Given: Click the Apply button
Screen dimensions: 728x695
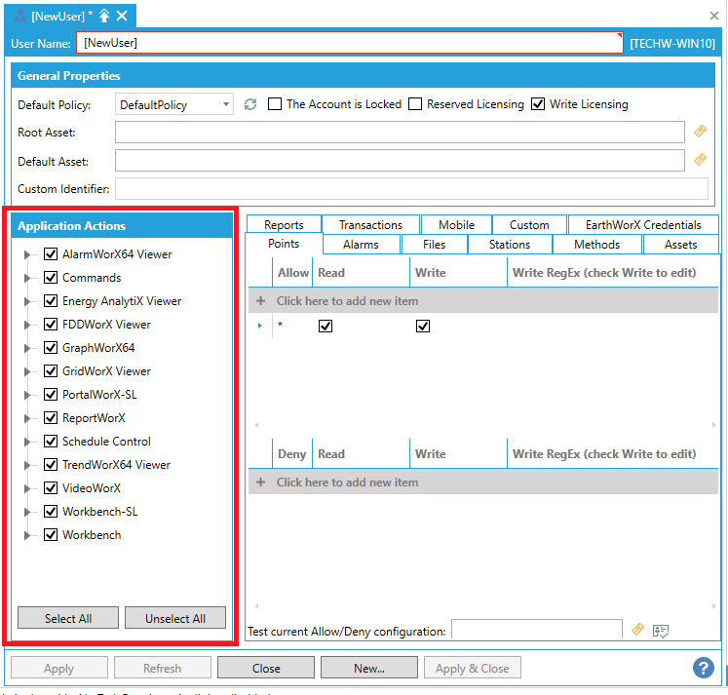Looking at the screenshot, I should (59, 668).
